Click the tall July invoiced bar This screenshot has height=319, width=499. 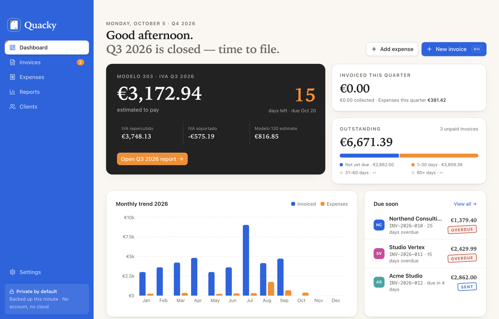(x=246, y=260)
